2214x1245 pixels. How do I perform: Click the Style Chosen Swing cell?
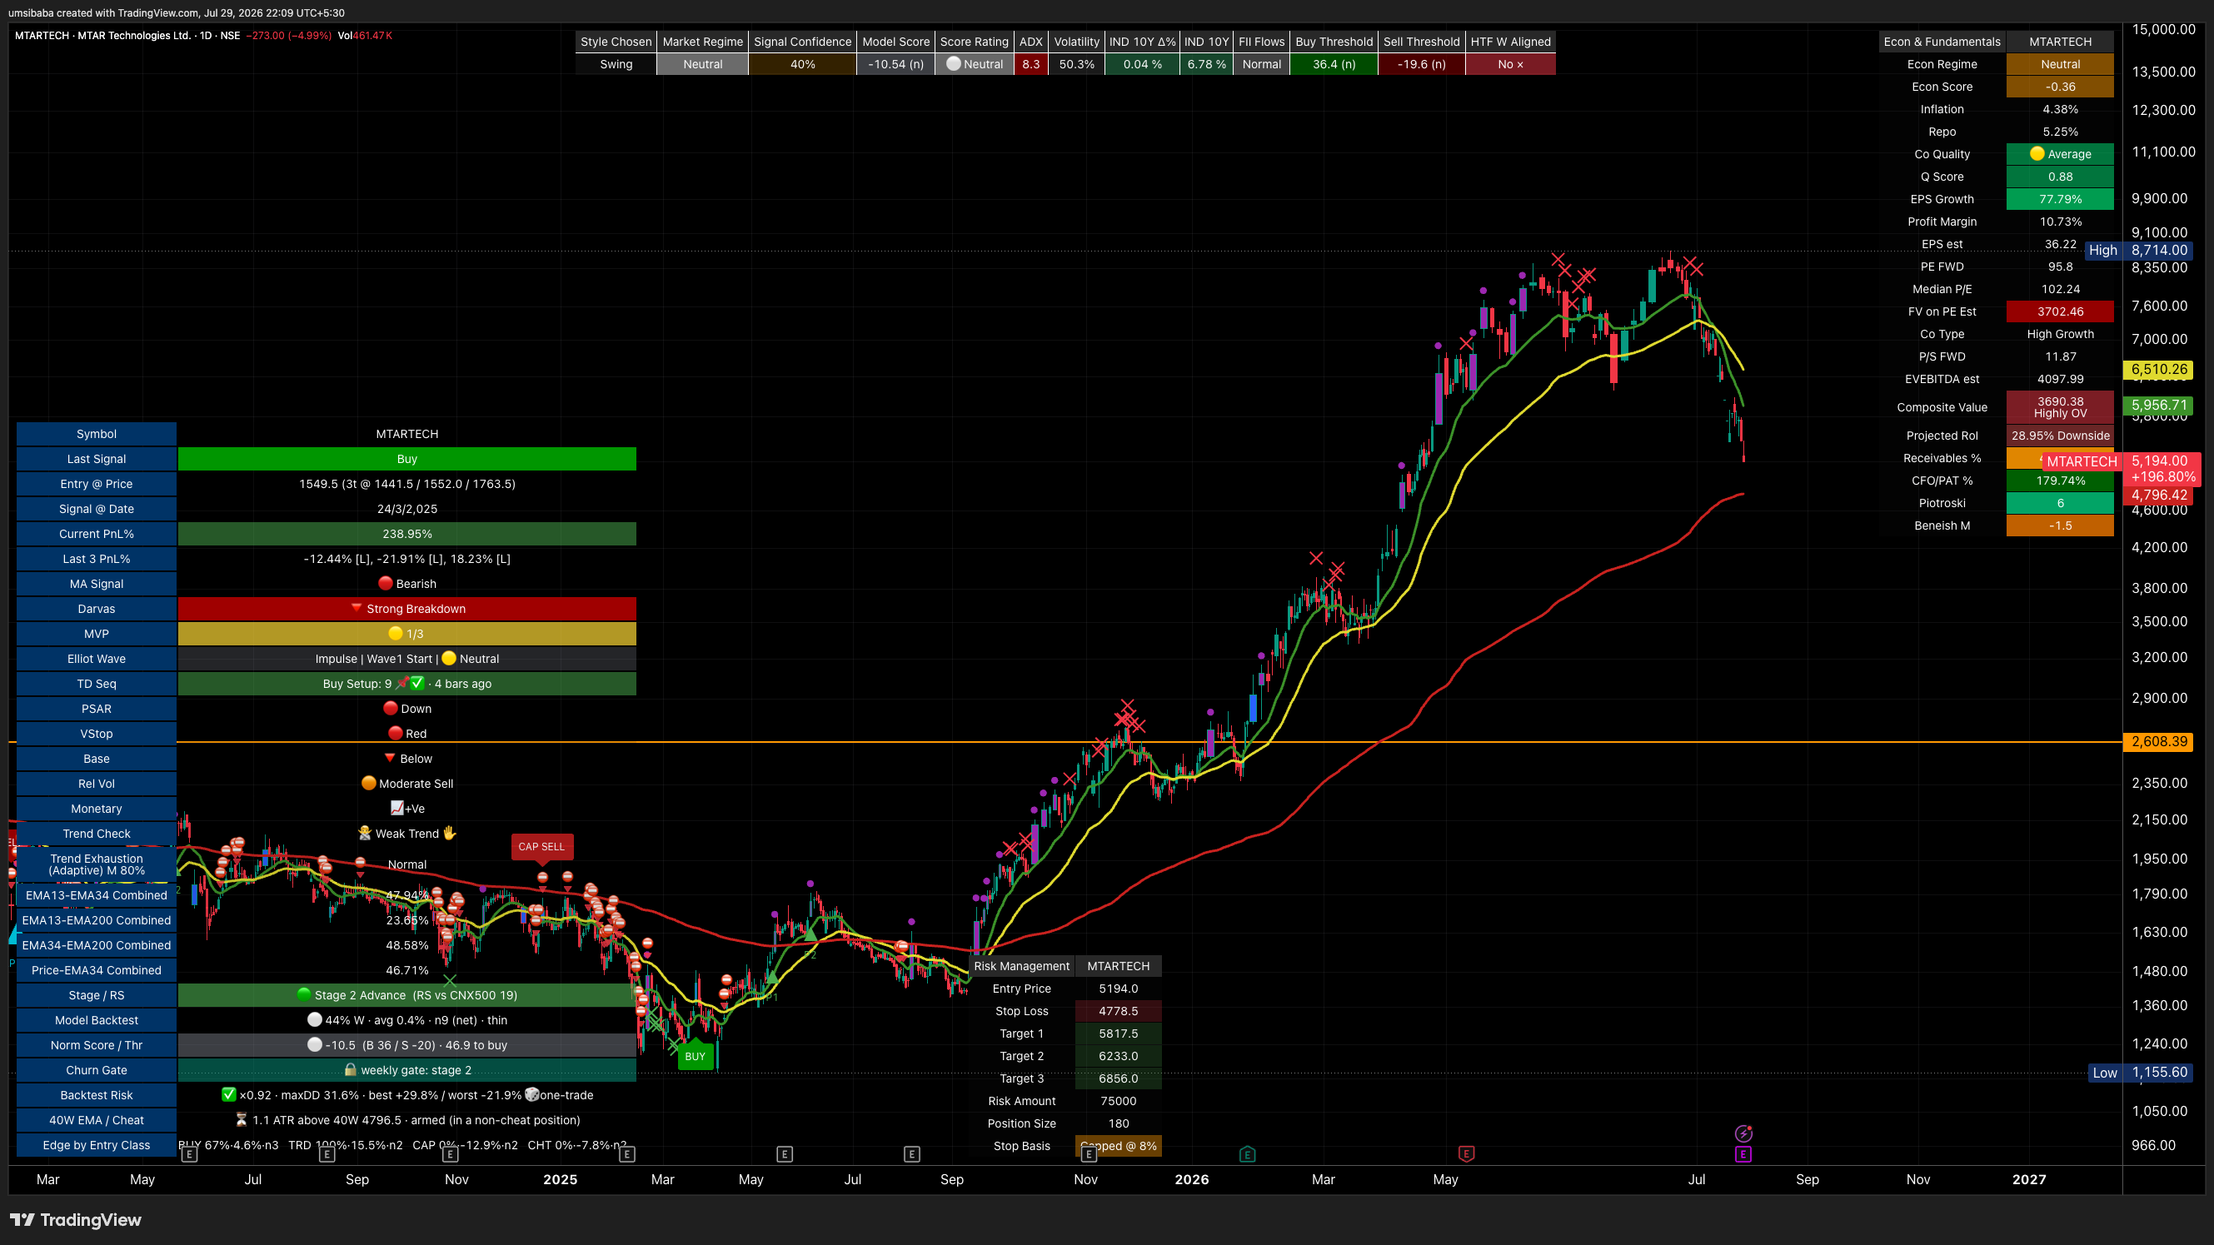(616, 64)
